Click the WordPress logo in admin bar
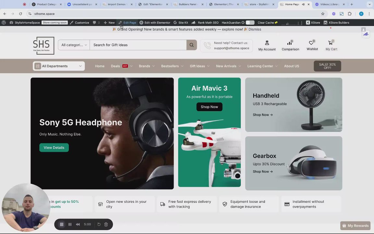 [x=4, y=22]
